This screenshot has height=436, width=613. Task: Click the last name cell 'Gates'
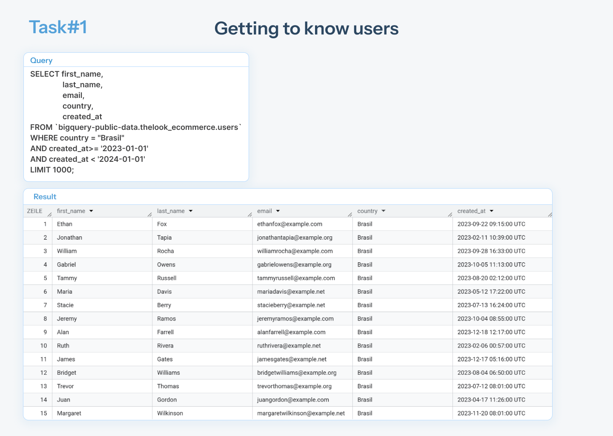point(165,359)
